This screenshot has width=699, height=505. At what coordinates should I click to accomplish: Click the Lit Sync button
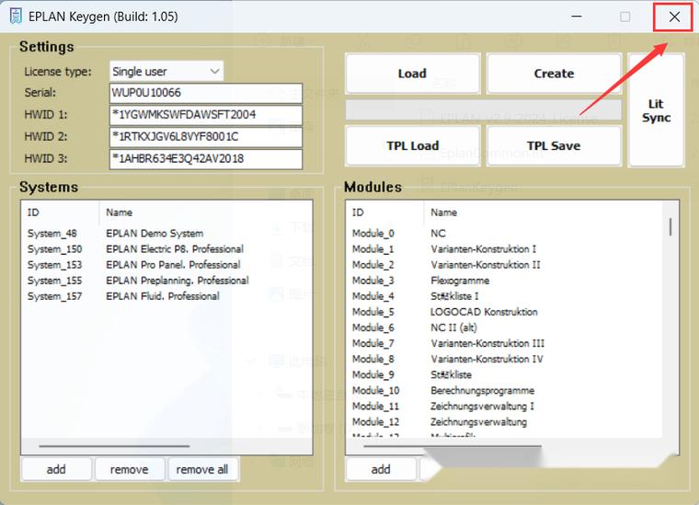(656, 110)
